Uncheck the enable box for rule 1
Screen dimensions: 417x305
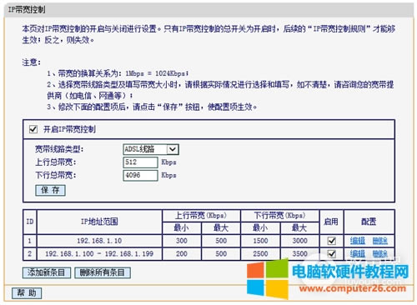click(x=331, y=241)
